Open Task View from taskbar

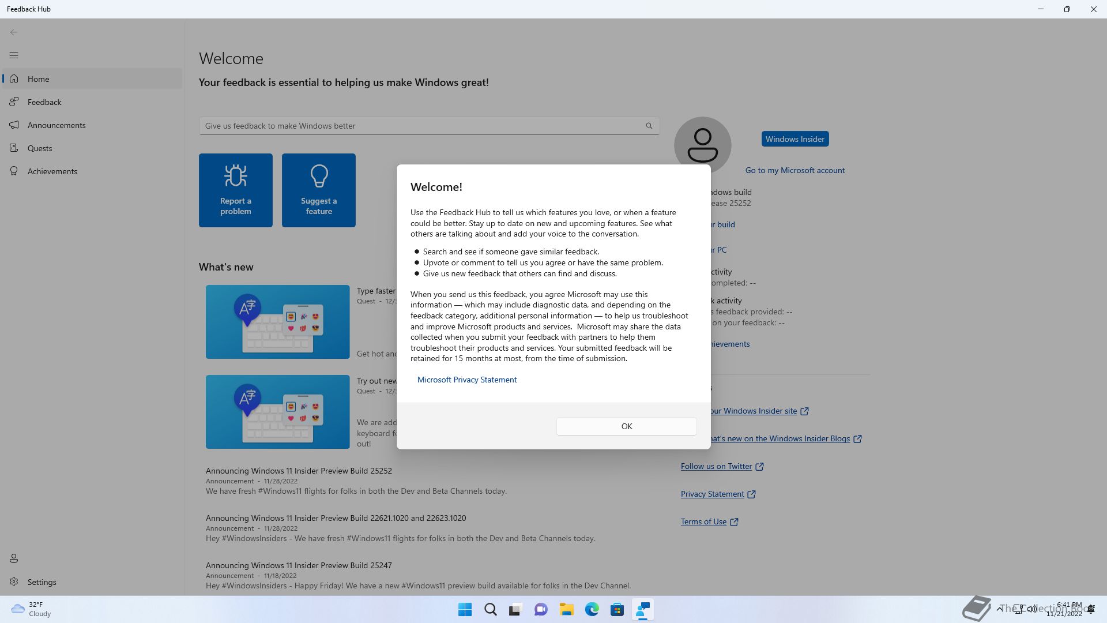[x=515, y=610]
